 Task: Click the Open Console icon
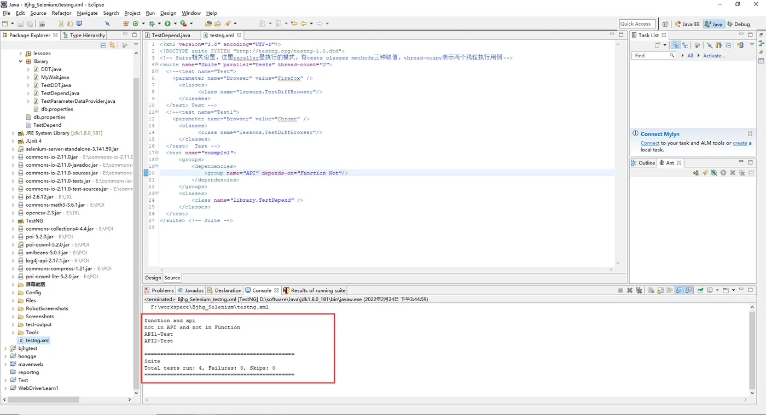(x=726, y=290)
